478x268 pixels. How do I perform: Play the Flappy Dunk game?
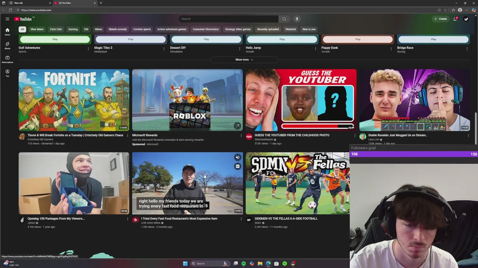pyautogui.click(x=358, y=39)
